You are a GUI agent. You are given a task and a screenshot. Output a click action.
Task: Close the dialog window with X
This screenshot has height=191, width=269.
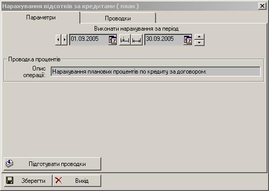(262, 6)
